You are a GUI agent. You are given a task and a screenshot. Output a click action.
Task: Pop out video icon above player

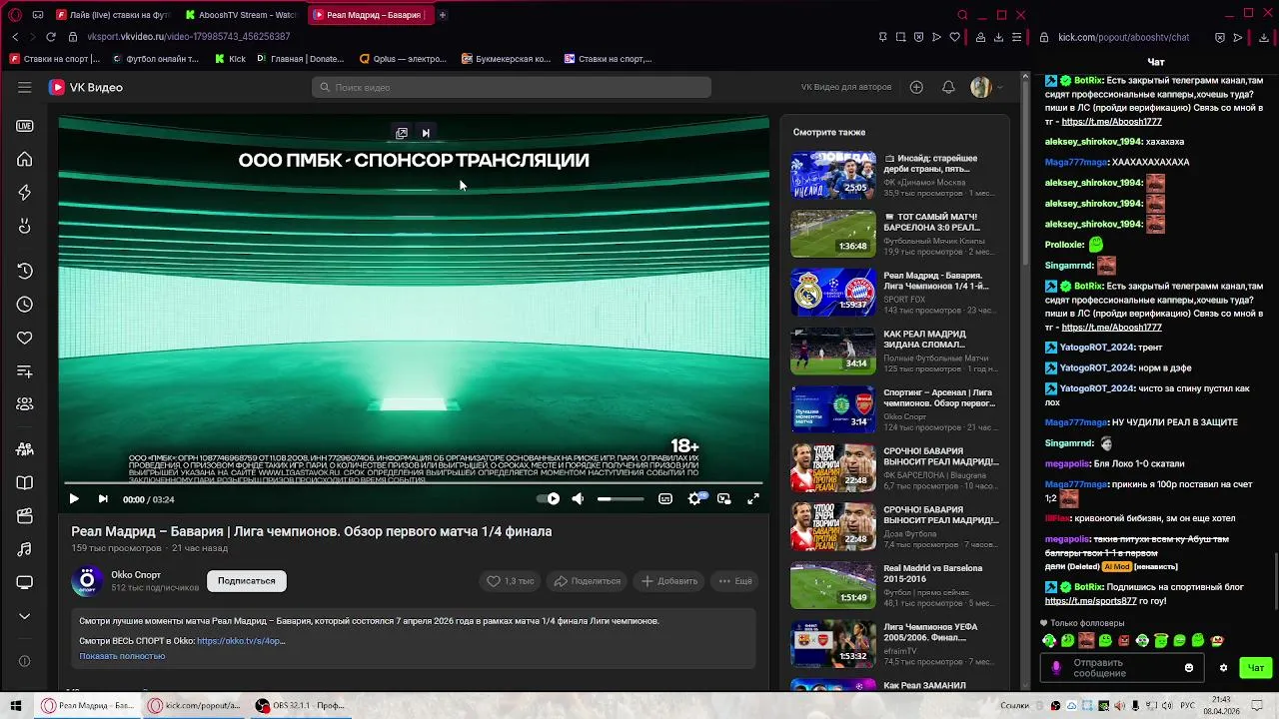coord(402,133)
